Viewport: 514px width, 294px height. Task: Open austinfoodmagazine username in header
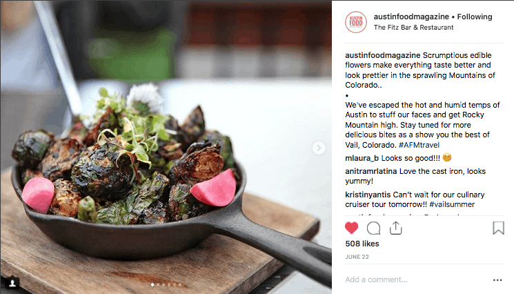[x=411, y=17]
